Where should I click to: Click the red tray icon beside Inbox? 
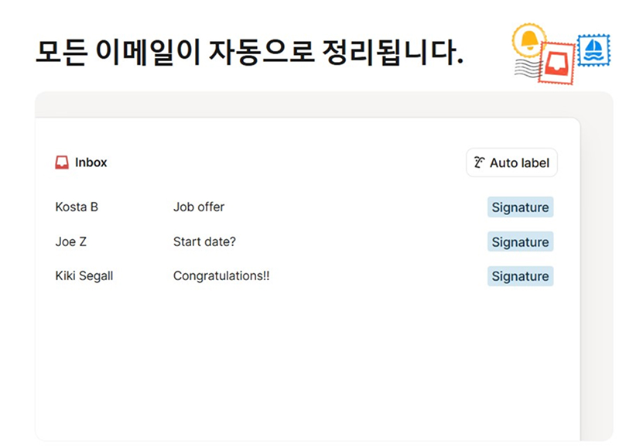62,162
